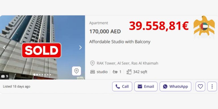Click the bathtub icon for bathrooms
The height and width of the screenshot is (109, 218).
pos(115,72)
